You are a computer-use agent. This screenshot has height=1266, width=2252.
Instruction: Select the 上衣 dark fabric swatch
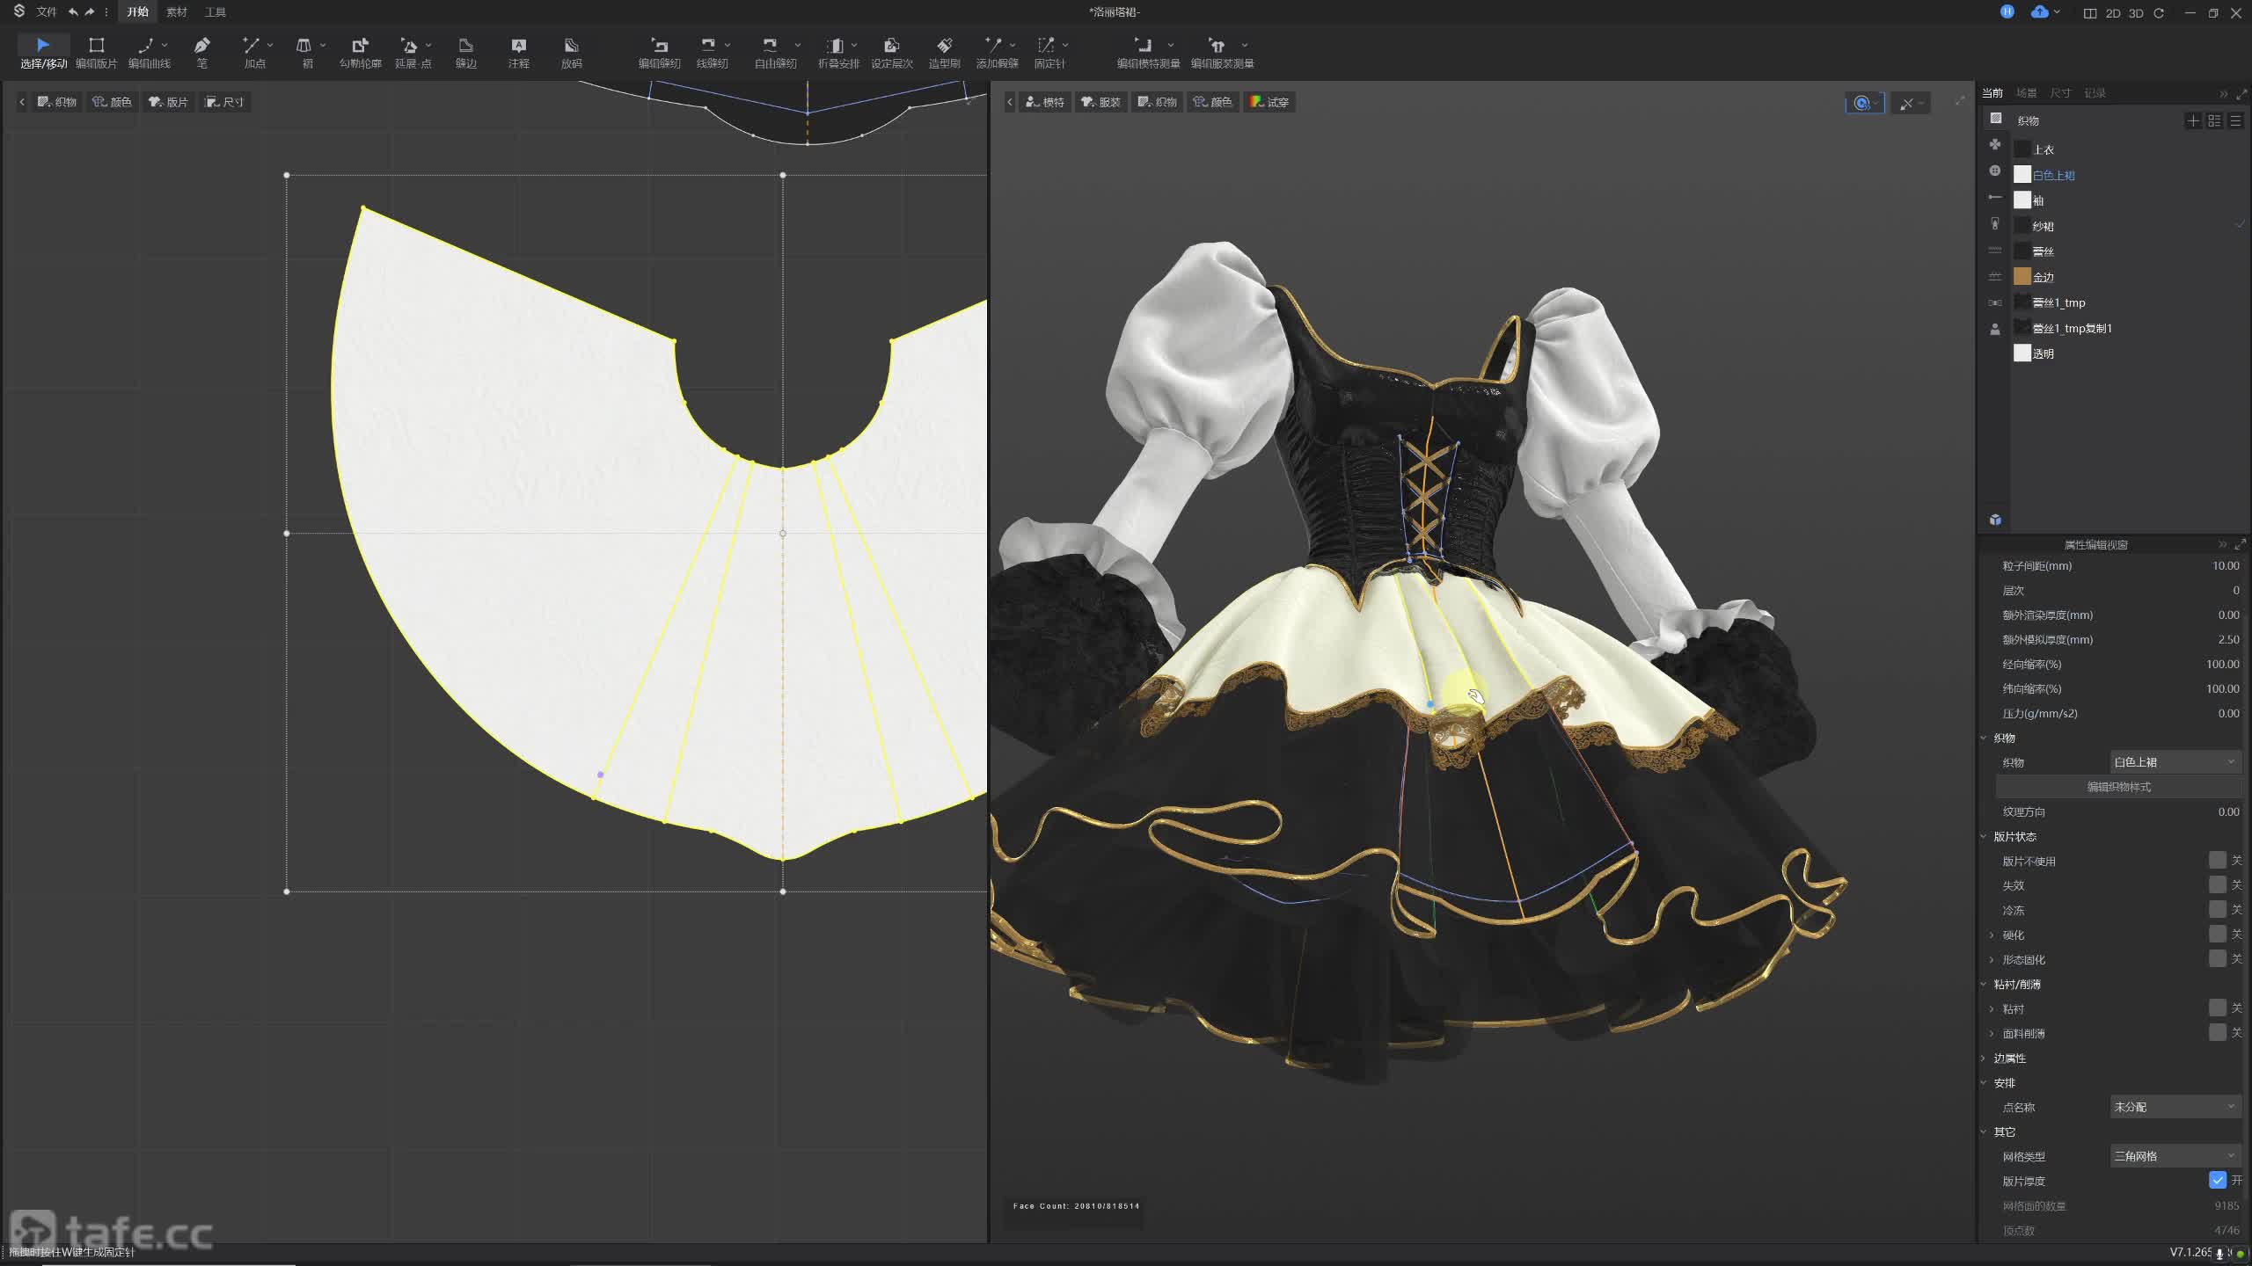2022,149
